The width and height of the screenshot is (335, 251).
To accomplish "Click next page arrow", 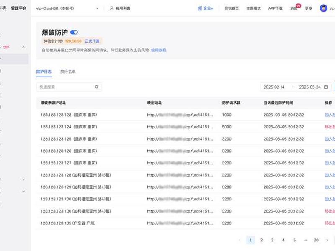I will 327,240.
